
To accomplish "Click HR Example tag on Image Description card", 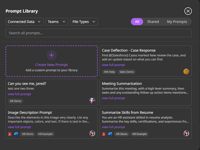I will point(46,134).
